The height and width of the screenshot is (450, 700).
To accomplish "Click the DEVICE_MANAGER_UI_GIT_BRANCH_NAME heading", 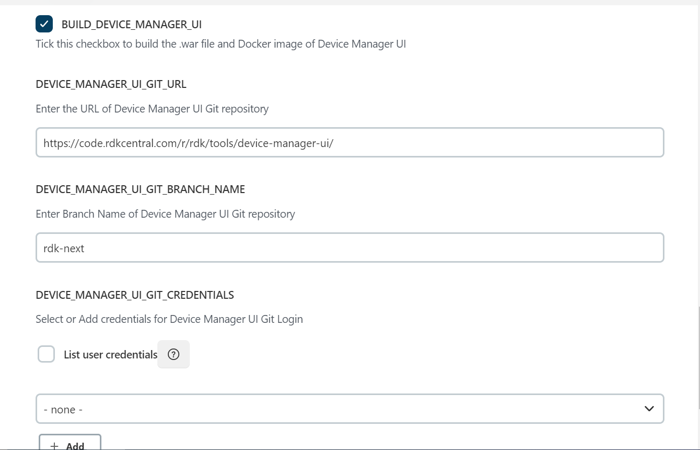I will [140, 189].
